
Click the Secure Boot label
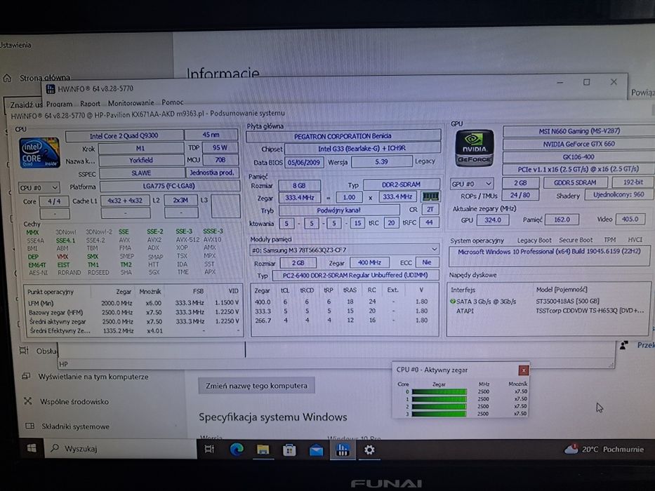tap(576, 240)
